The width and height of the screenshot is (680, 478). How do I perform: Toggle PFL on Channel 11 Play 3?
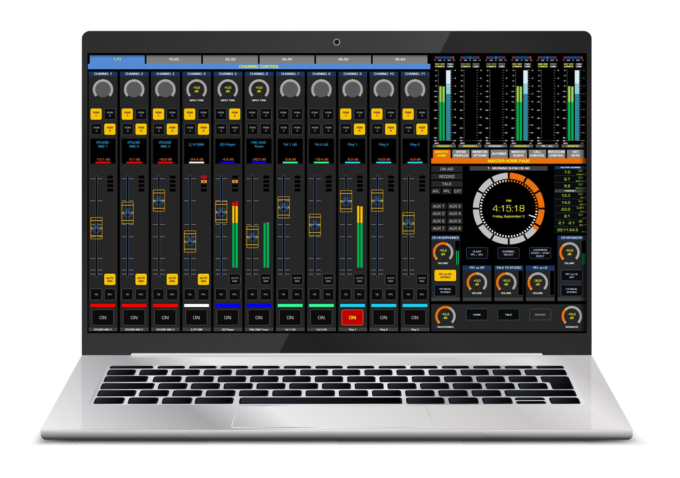422,295
